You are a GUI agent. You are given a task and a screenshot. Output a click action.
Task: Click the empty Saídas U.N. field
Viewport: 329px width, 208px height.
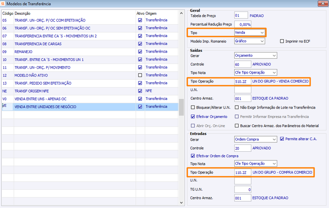pyautogui.click(x=243, y=90)
